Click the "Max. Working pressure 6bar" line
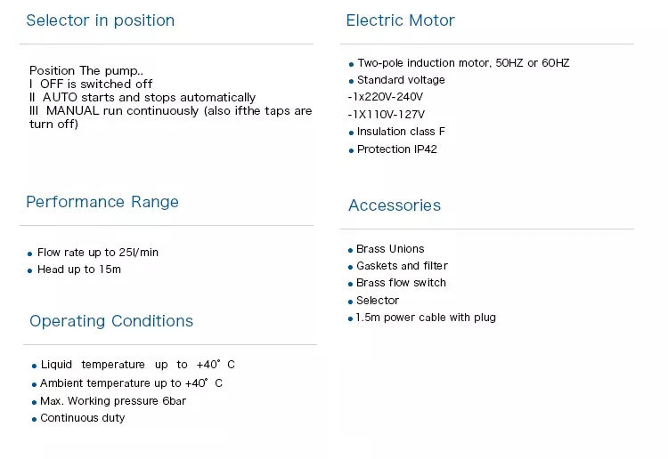Image resolution: width=668 pixels, height=459 pixels. click(x=113, y=401)
